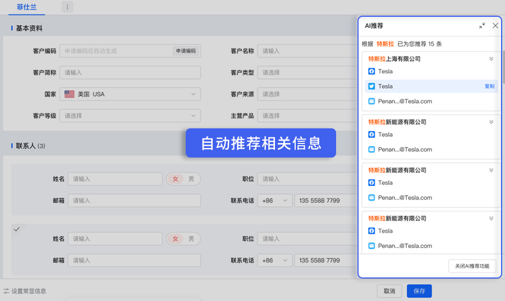The height and width of the screenshot is (301, 505).
Task: Open the 客户等级 dropdown
Action: click(130, 116)
